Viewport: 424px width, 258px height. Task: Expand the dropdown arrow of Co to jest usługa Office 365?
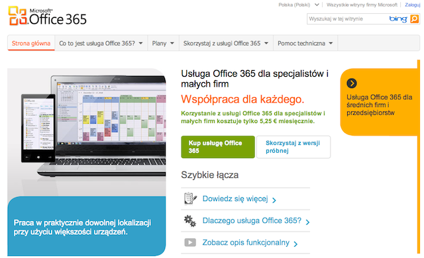(x=141, y=43)
